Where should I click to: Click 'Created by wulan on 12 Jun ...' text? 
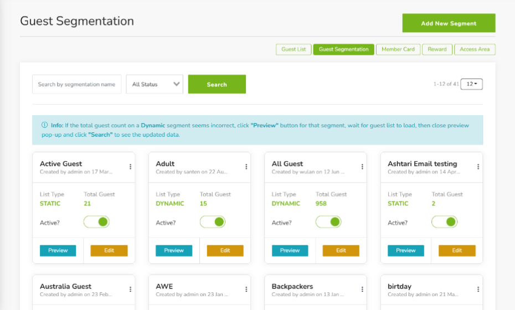click(308, 172)
